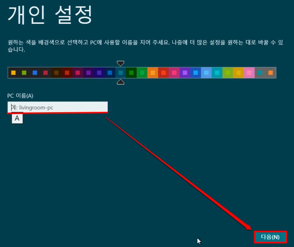This screenshot has height=247, width=294.
Task: Choose gray swatch with teal accent
Action: pos(260,73)
